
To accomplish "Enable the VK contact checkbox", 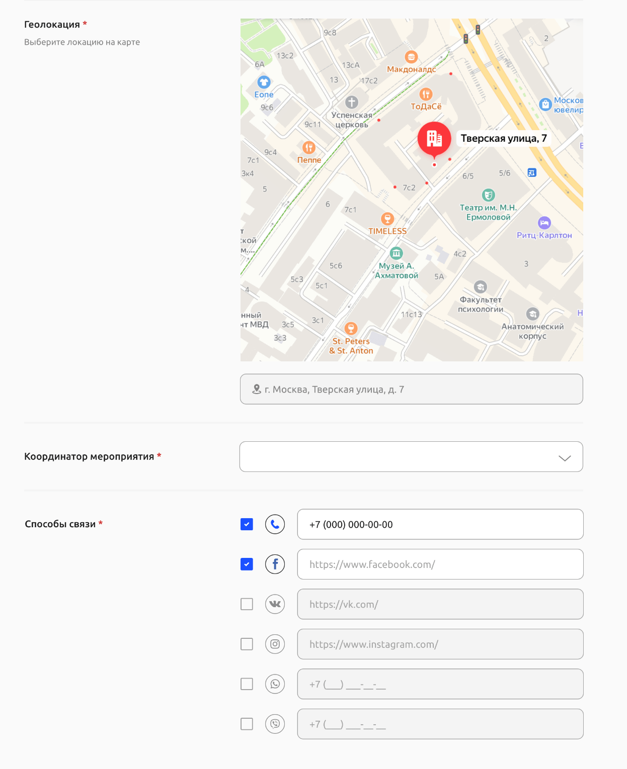I will click(x=247, y=604).
